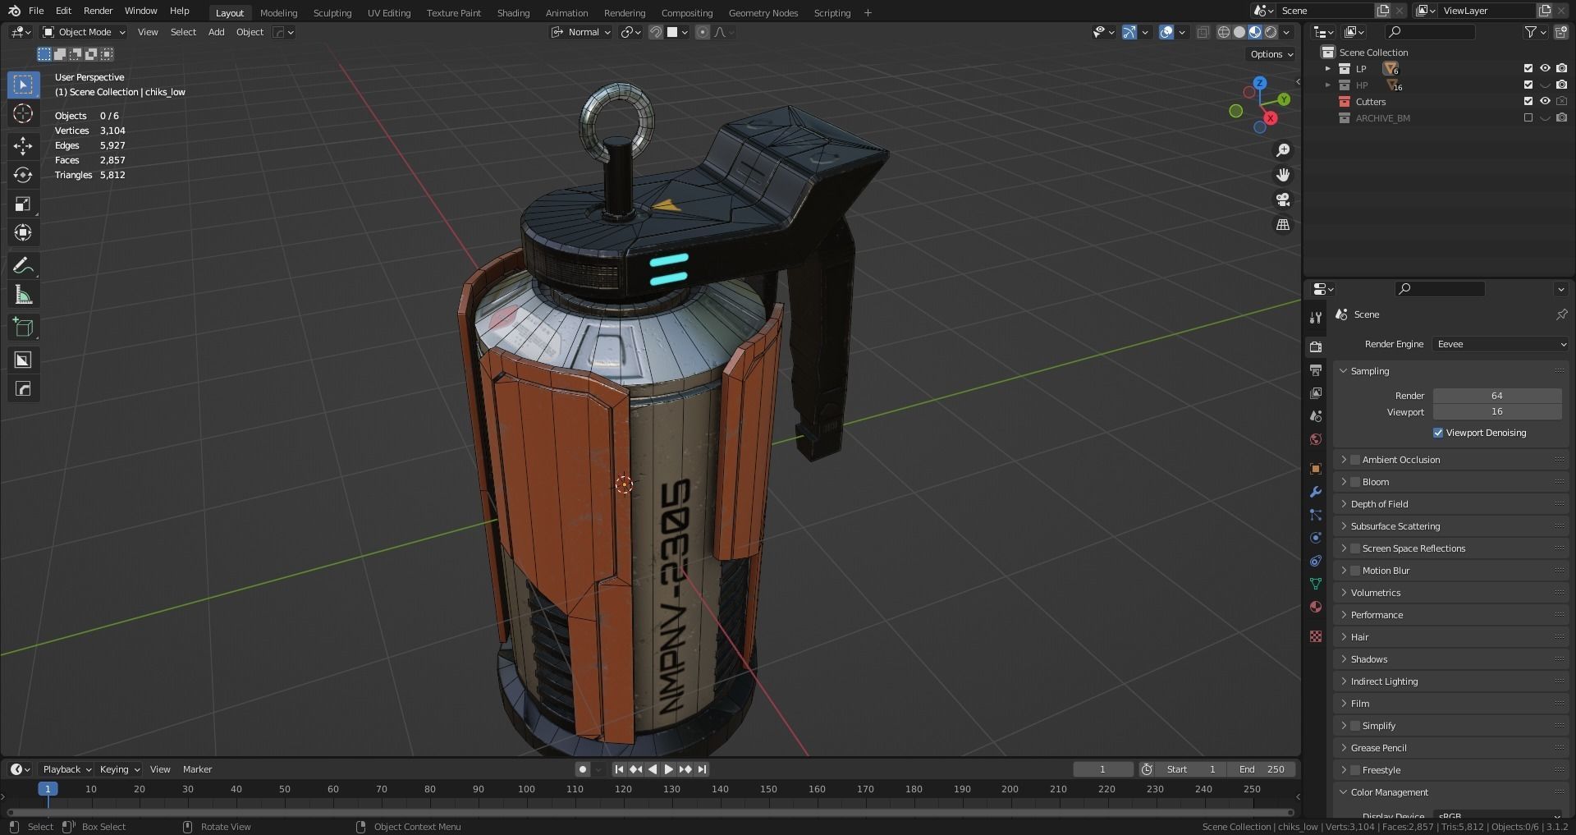
Task: Click the Viewport samples field 16
Action: (1497, 411)
